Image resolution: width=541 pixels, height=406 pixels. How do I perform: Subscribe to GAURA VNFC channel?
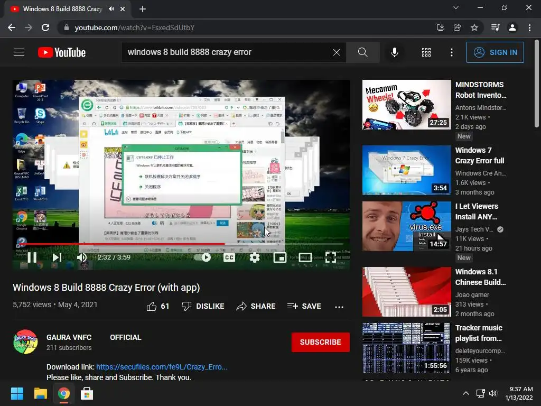point(321,342)
